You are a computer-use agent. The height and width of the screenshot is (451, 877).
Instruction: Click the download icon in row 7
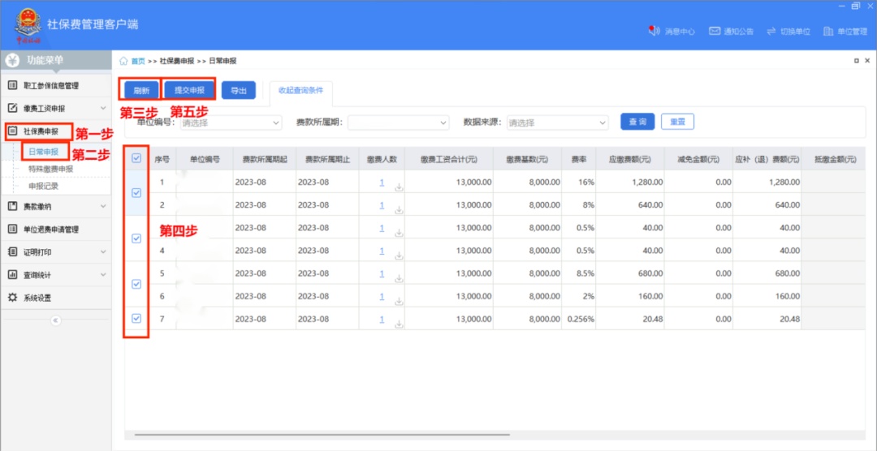tap(399, 324)
